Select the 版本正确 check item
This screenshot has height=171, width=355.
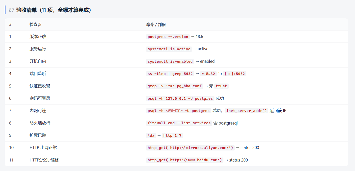pyautogui.click(x=38, y=36)
